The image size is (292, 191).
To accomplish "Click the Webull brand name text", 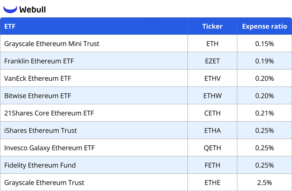I will 33,9.
